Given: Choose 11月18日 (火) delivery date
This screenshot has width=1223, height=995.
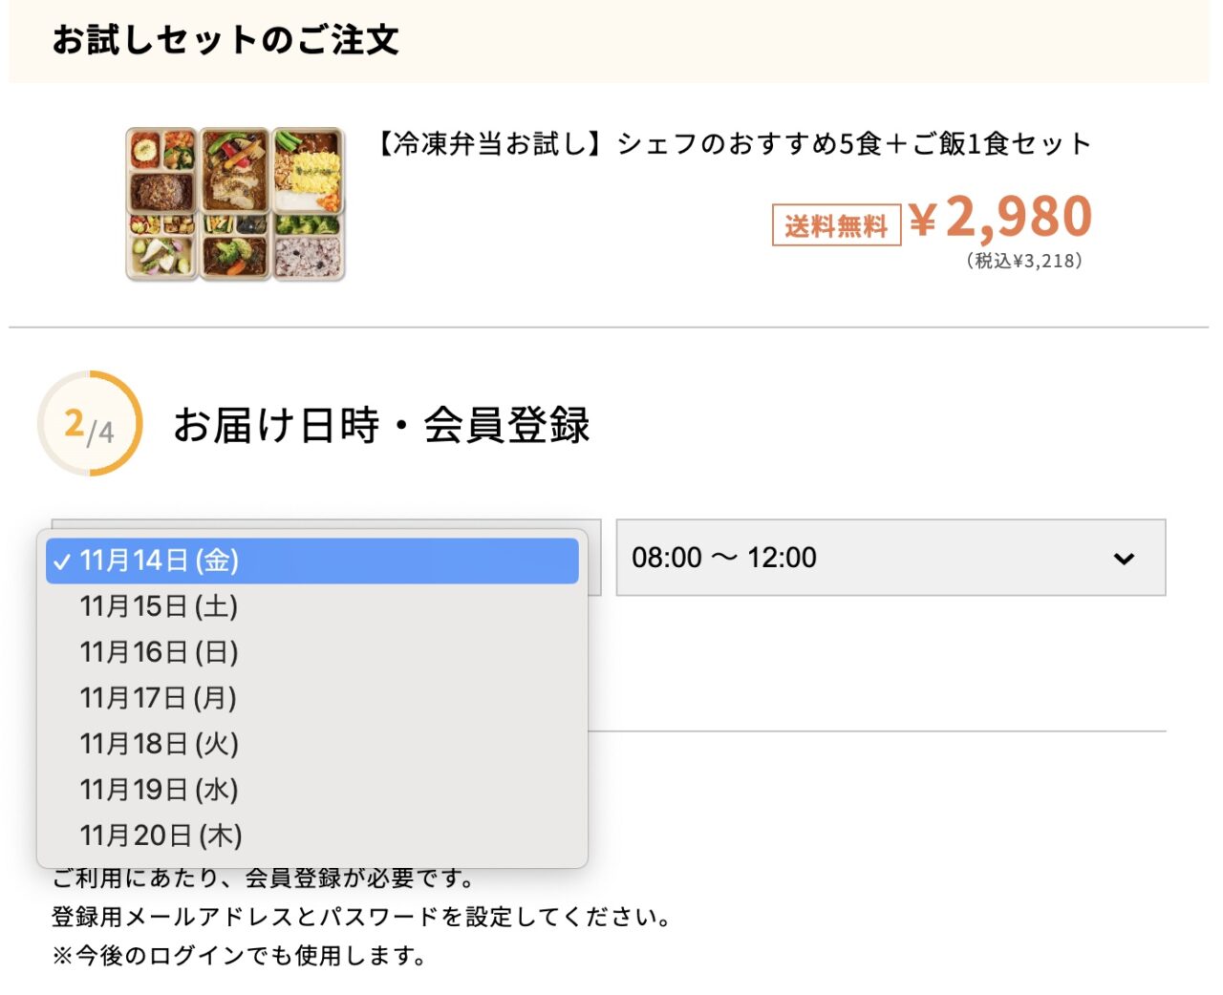Looking at the screenshot, I should tap(159, 744).
